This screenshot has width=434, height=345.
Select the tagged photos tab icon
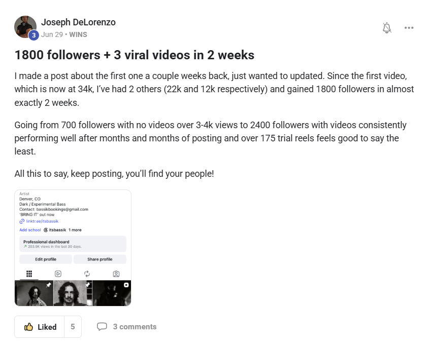(x=116, y=274)
